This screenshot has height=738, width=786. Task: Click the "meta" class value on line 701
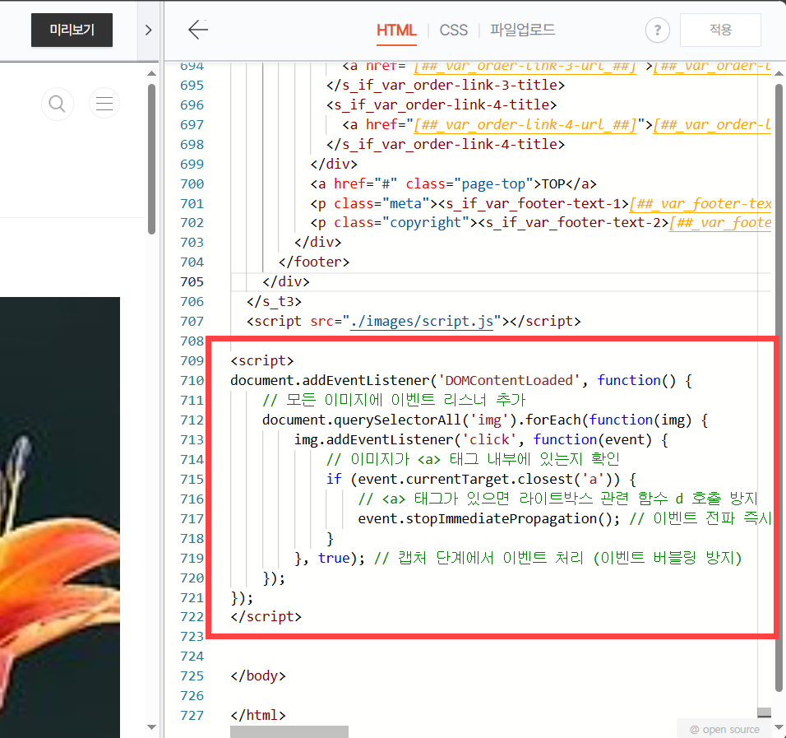tap(405, 204)
